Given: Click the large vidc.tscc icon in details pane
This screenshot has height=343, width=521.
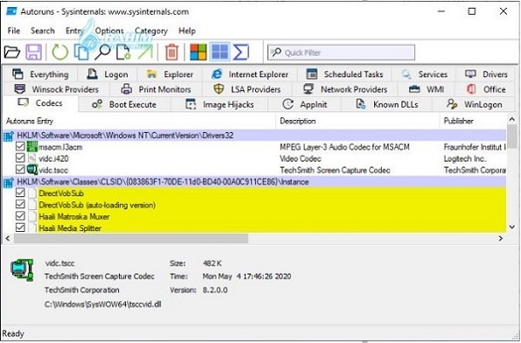Looking at the screenshot, I should pos(22,270).
